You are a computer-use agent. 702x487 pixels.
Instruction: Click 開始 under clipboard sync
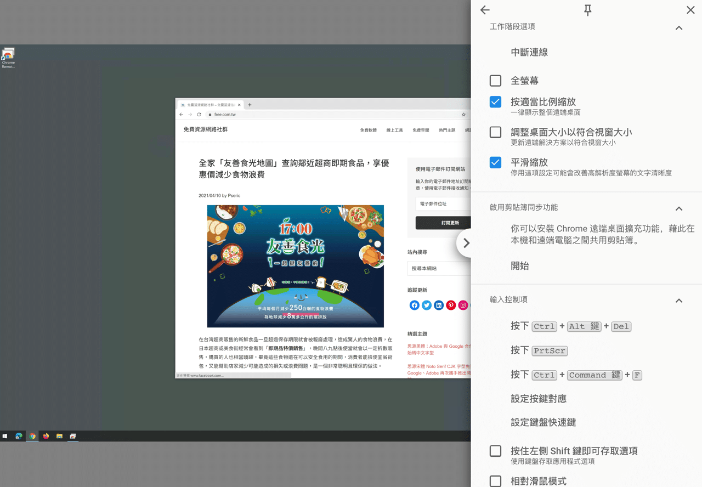point(520,266)
